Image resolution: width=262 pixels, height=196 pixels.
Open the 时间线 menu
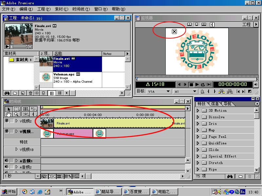tap(81, 9)
